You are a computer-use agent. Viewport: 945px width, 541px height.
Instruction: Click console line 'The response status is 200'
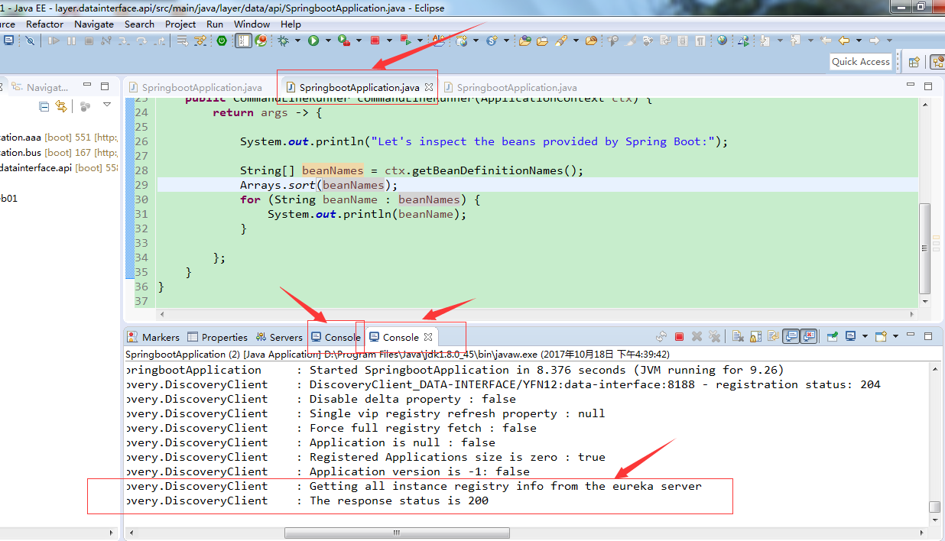398,501
